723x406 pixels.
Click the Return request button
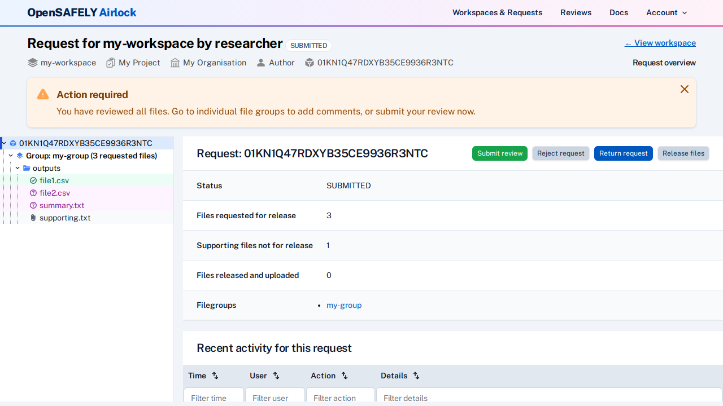pos(623,153)
